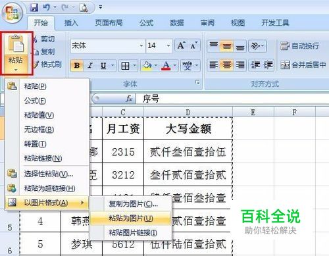
Task: Open the 宋体 font name dropdown
Action: point(141,46)
